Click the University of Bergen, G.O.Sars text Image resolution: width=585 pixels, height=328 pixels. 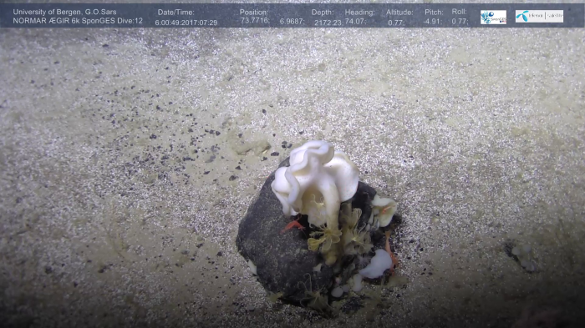(64, 12)
